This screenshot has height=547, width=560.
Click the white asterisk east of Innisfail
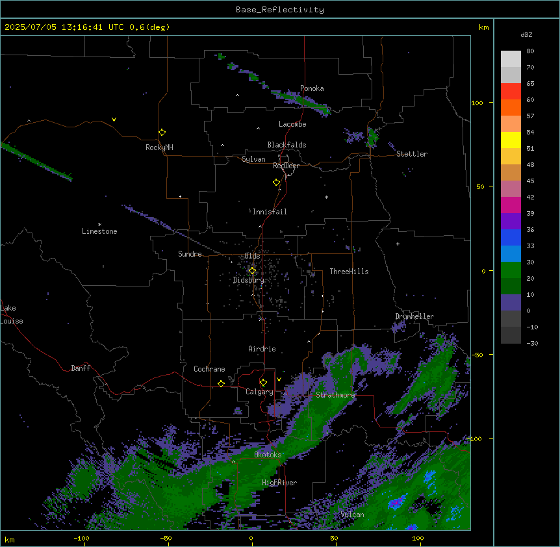coord(326,197)
